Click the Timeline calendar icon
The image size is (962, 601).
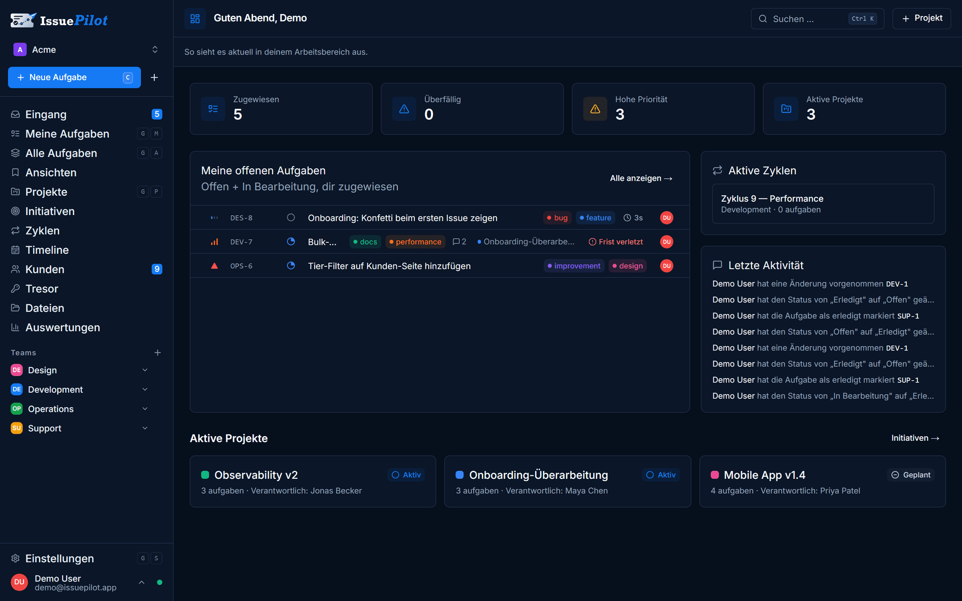point(16,250)
